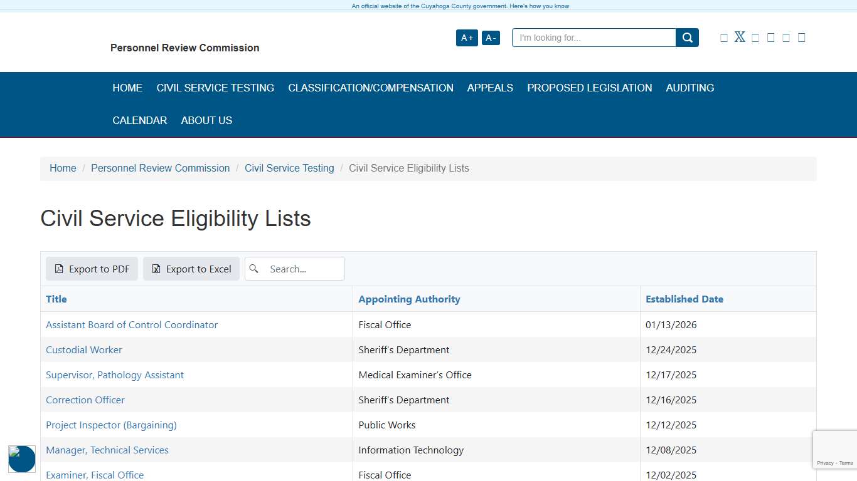Open the Civil Service Testing menu
The width and height of the screenshot is (857, 481).
click(215, 88)
